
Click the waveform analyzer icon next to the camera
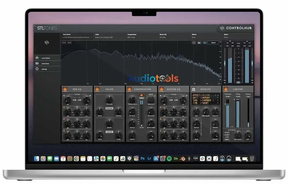click(x=199, y=43)
